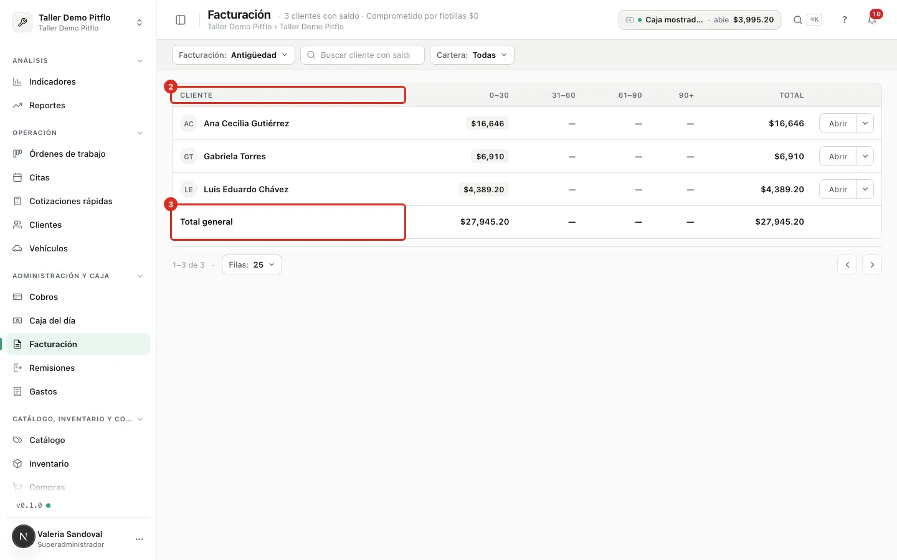Click the Reportes trend line icon
Image resolution: width=897 pixels, height=560 pixels.
(17, 105)
